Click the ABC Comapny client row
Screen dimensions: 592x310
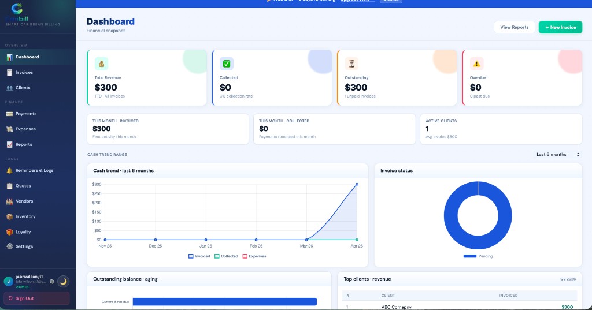(460, 307)
